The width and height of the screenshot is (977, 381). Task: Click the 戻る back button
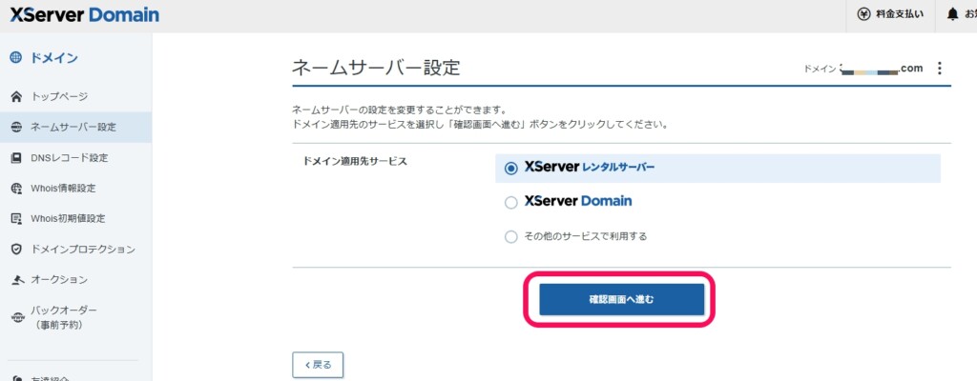(318, 365)
